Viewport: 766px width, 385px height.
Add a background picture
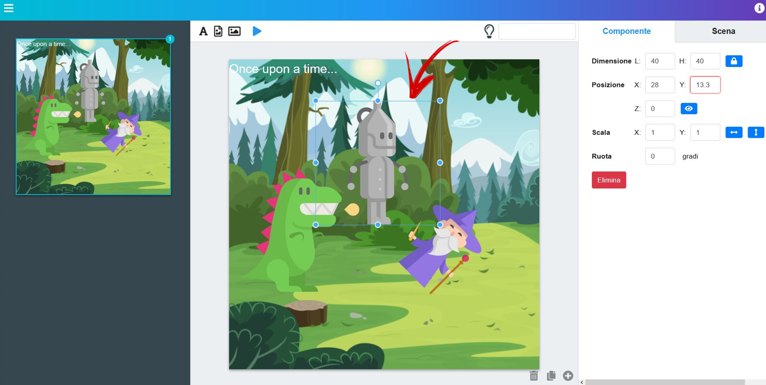tap(234, 31)
